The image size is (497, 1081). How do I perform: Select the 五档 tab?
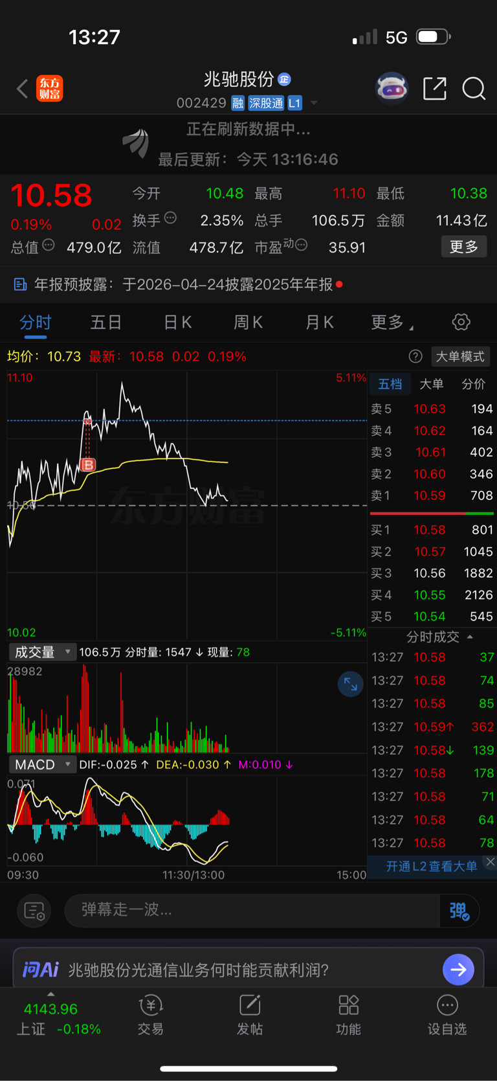pyautogui.click(x=390, y=384)
